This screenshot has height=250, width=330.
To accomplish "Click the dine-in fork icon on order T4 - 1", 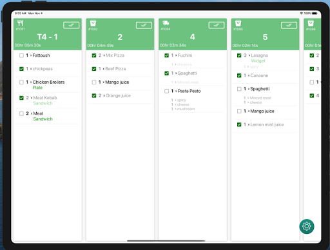I will point(20,23).
